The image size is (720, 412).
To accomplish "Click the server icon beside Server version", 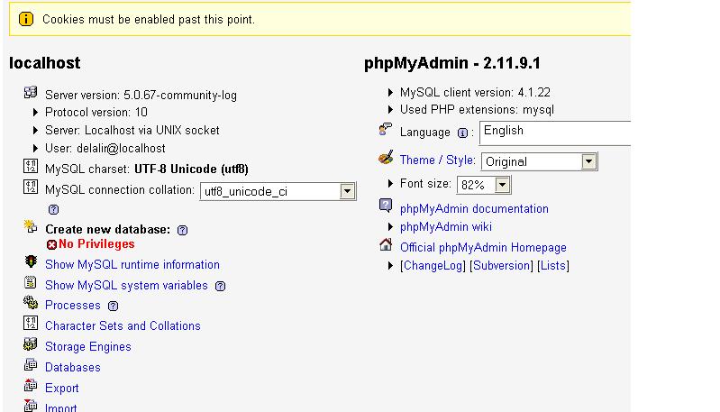I will tap(31, 92).
